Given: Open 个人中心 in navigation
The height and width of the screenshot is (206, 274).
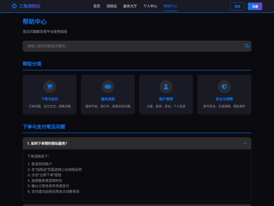Looking at the screenshot, I should [150, 6].
